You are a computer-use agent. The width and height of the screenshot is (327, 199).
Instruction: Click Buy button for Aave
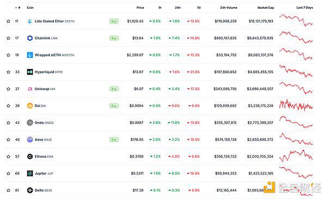114,140
